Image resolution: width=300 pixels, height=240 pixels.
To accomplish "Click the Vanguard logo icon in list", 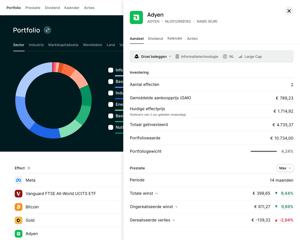I will pos(19,194).
